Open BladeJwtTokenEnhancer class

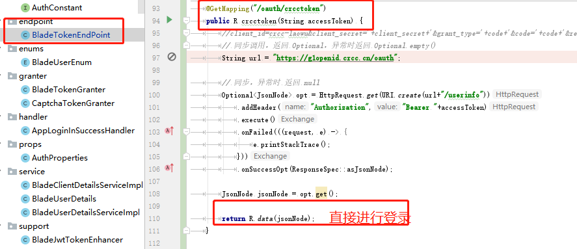point(77,240)
